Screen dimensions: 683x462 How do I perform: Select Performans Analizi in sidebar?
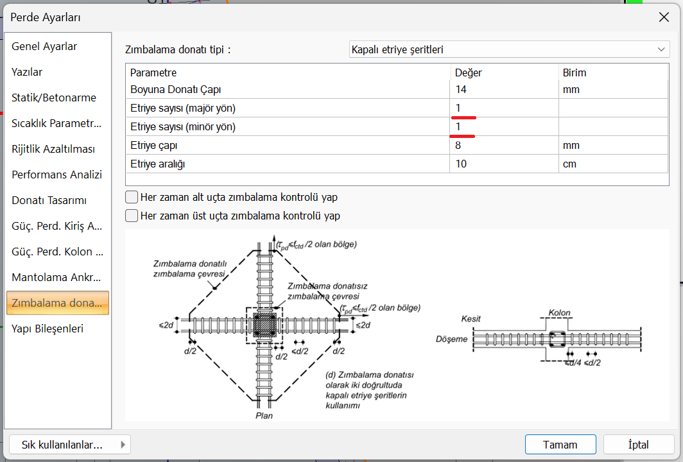click(x=57, y=175)
